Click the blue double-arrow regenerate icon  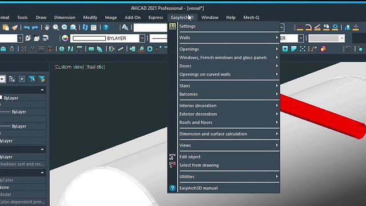(85, 27)
